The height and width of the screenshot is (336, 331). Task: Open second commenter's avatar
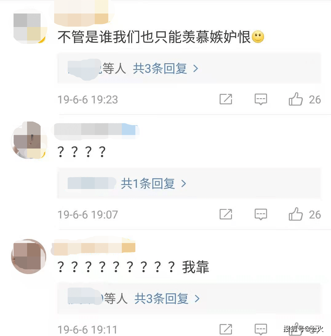click(29, 140)
